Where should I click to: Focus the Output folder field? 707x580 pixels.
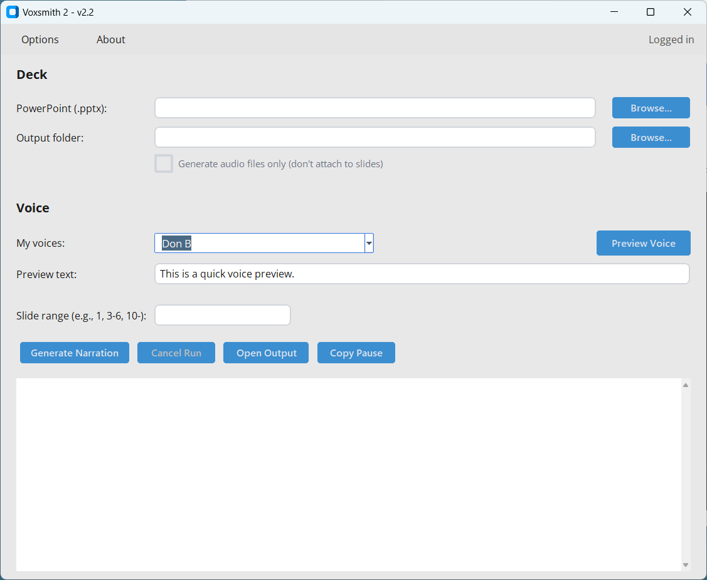coord(375,137)
